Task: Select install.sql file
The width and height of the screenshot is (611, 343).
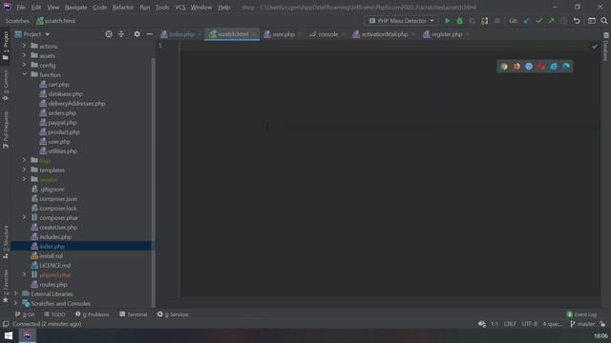Action: click(51, 256)
